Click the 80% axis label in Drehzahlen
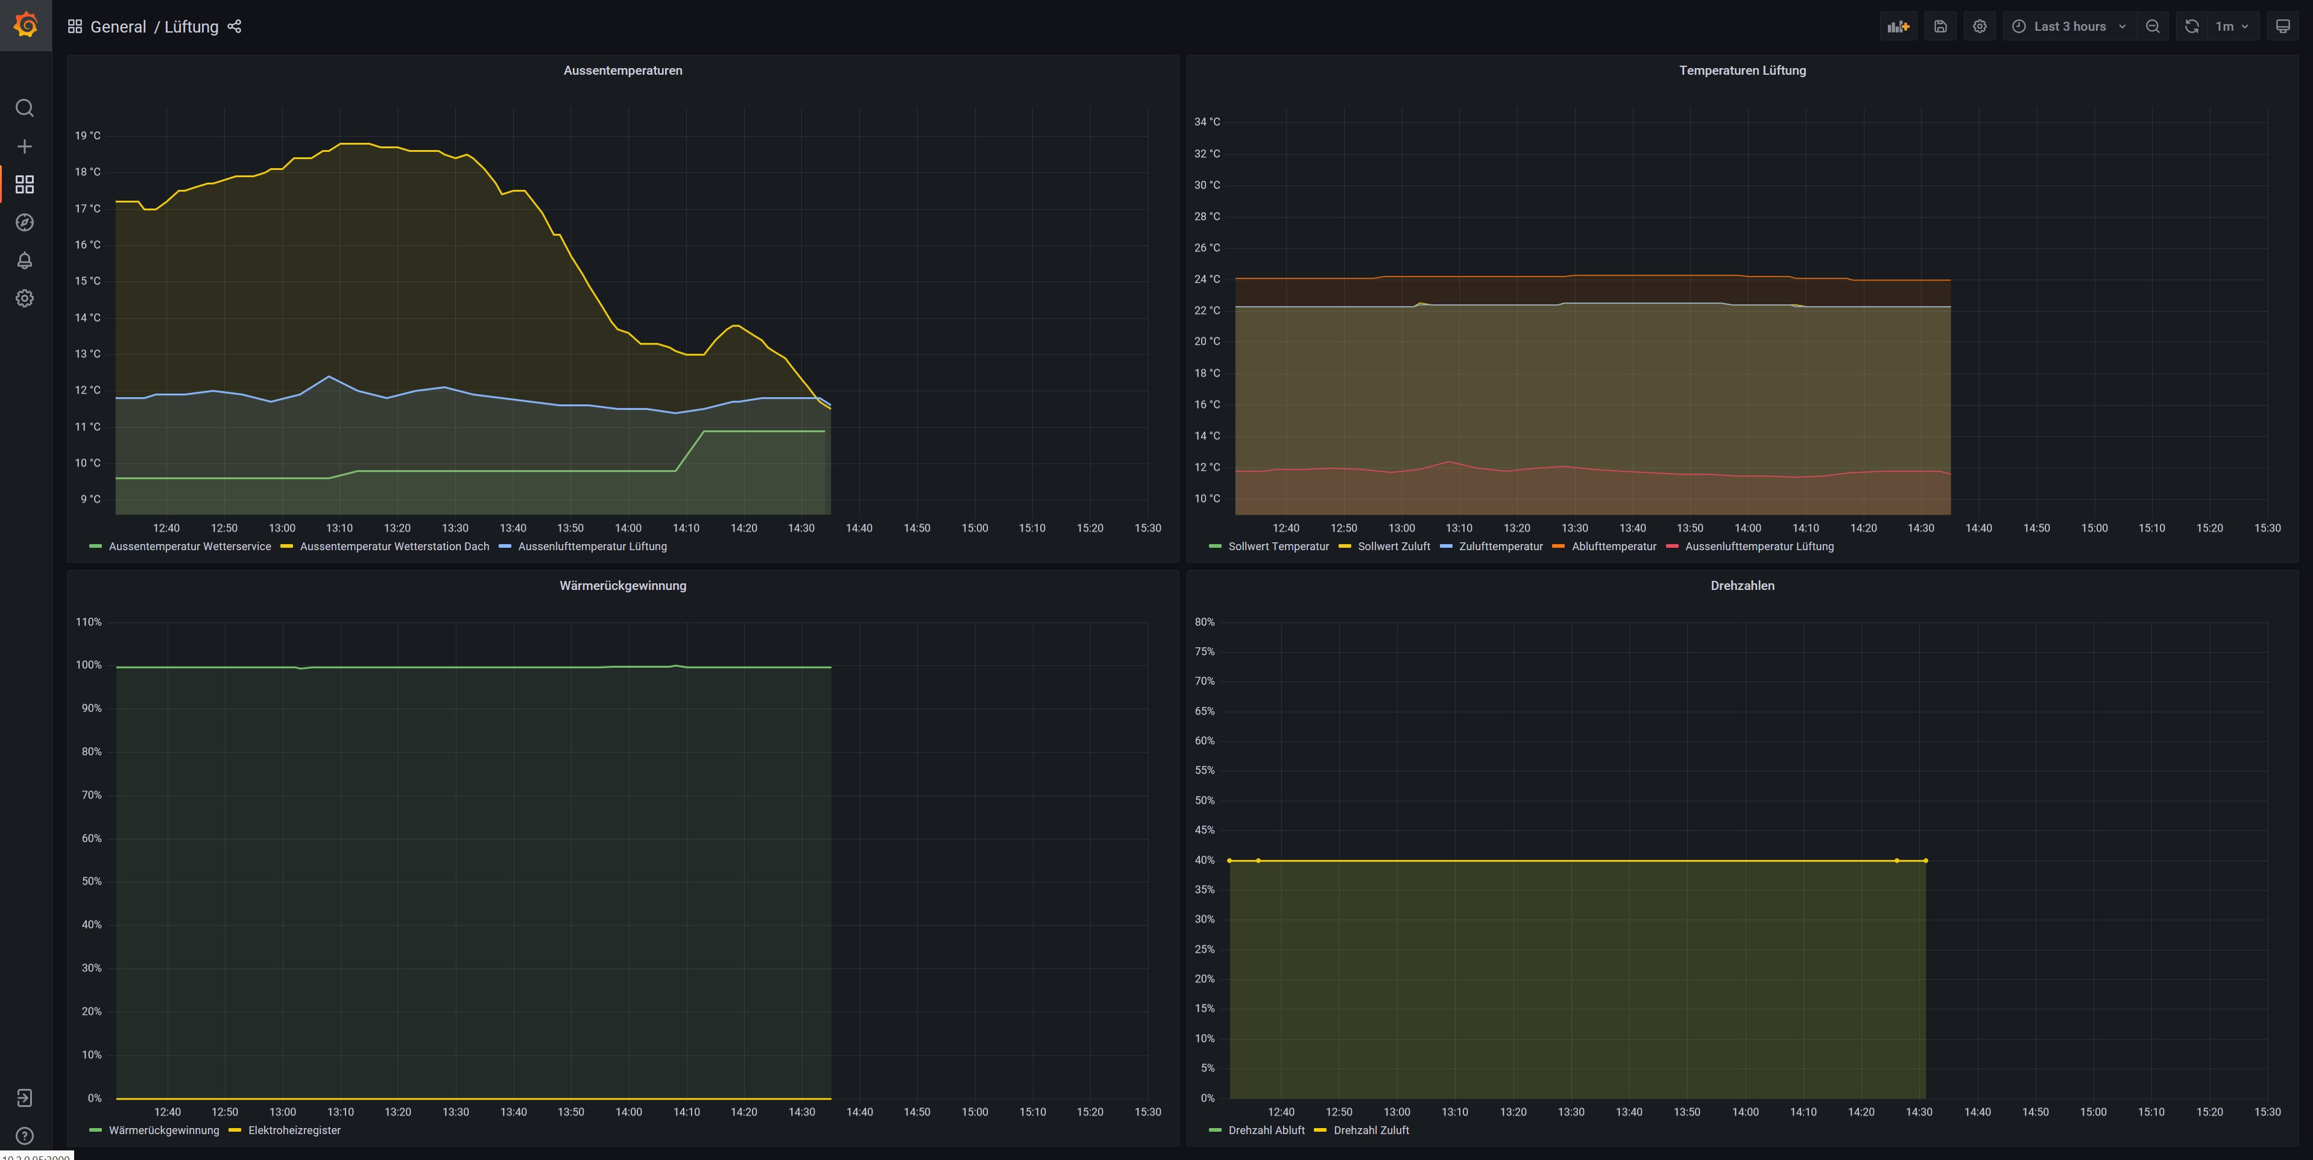Screen dimensions: 2313x1160 coord(1204,622)
